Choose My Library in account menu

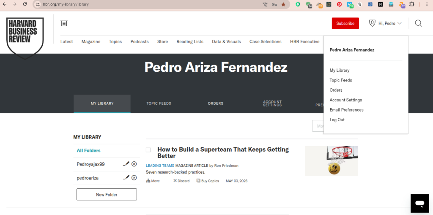point(340,71)
